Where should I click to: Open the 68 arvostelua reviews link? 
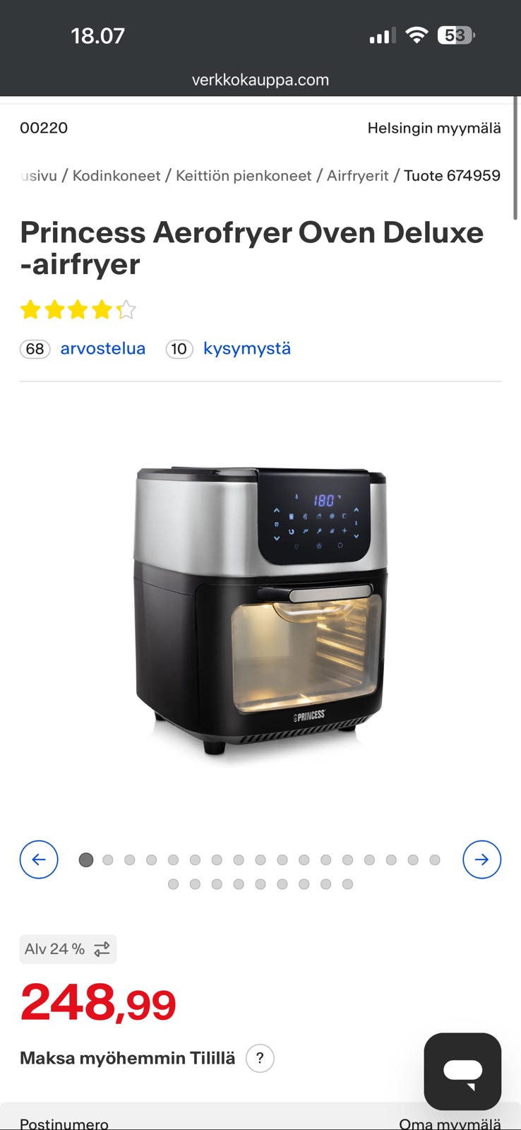[83, 349]
